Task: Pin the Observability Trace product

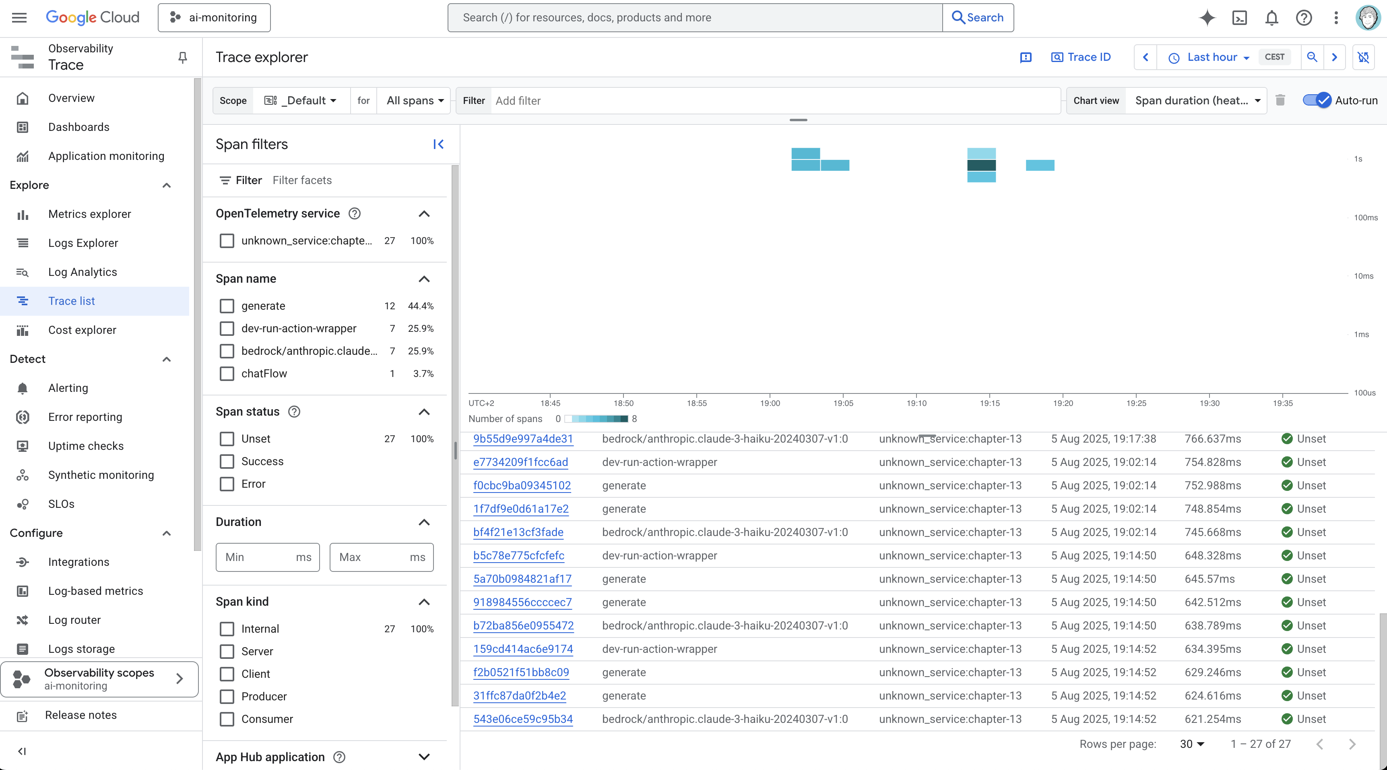Action: (x=182, y=58)
